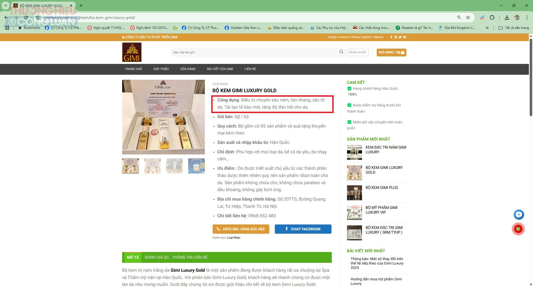Viewport: 533px width, 302px height.
Task: Open the Bookmarks star shortcut
Action: point(29,28)
